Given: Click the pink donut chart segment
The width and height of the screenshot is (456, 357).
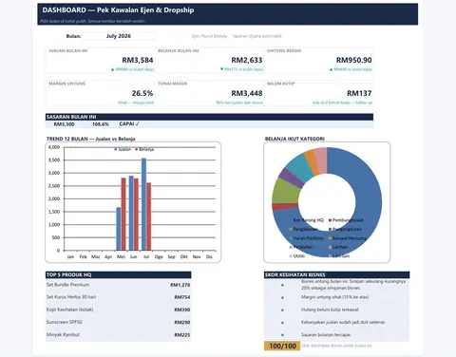Looking at the screenshot, I should 320,160.
